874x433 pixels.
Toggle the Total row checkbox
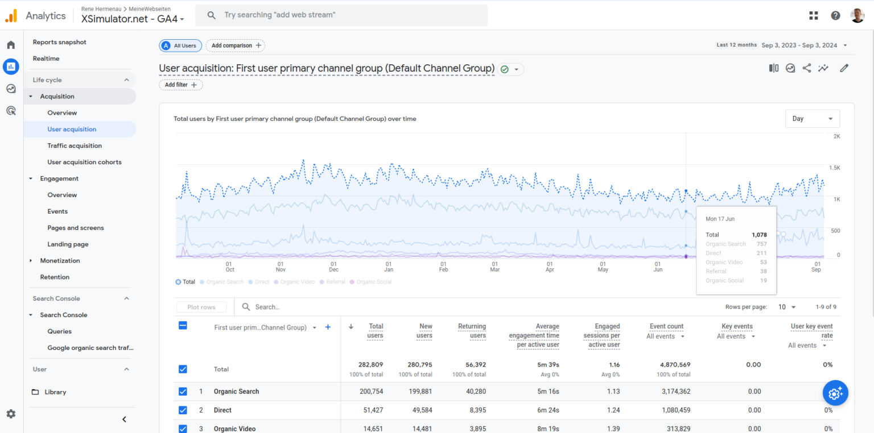(x=183, y=369)
